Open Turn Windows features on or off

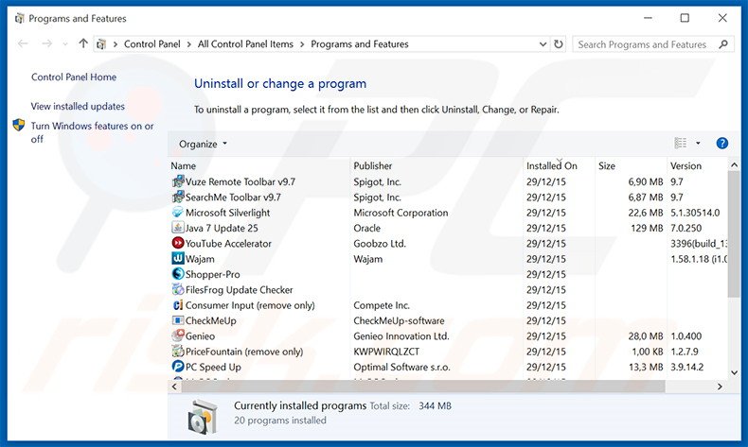(92, 132)
